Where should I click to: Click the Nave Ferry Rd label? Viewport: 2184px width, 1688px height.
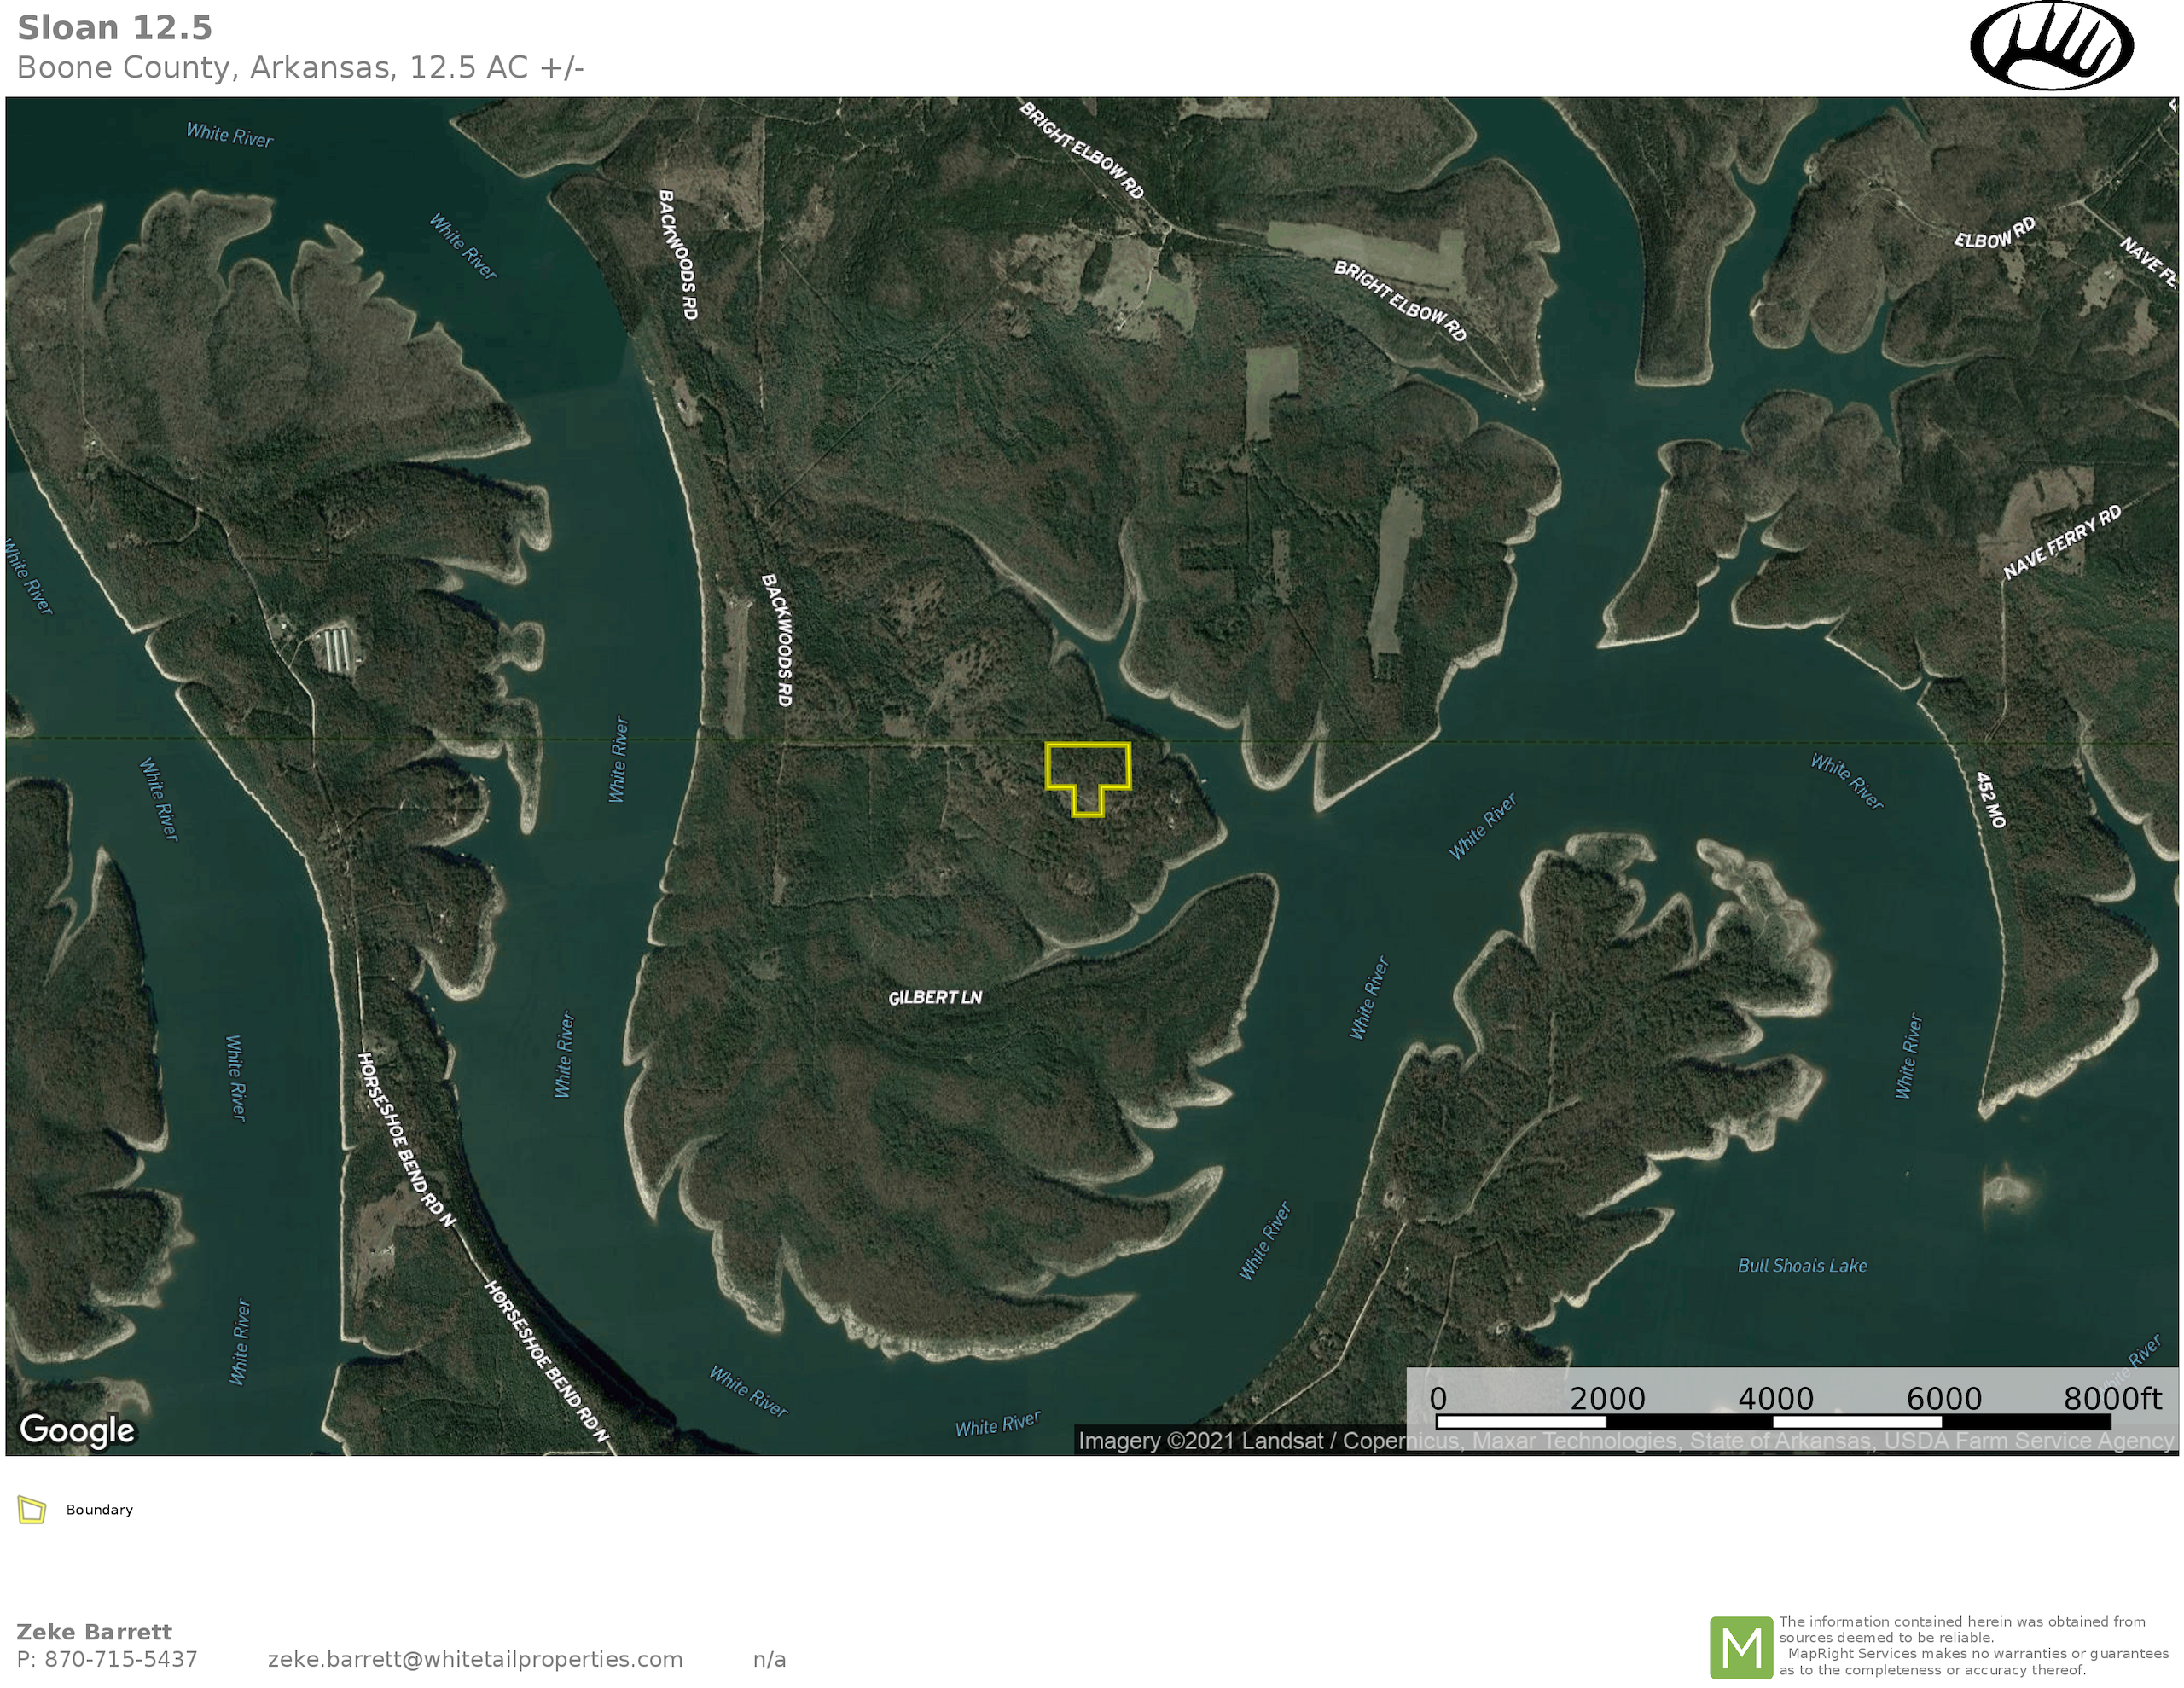2062,543
